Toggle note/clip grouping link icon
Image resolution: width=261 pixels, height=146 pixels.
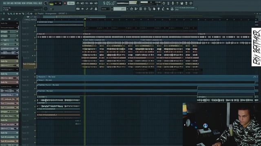(91, 9)
